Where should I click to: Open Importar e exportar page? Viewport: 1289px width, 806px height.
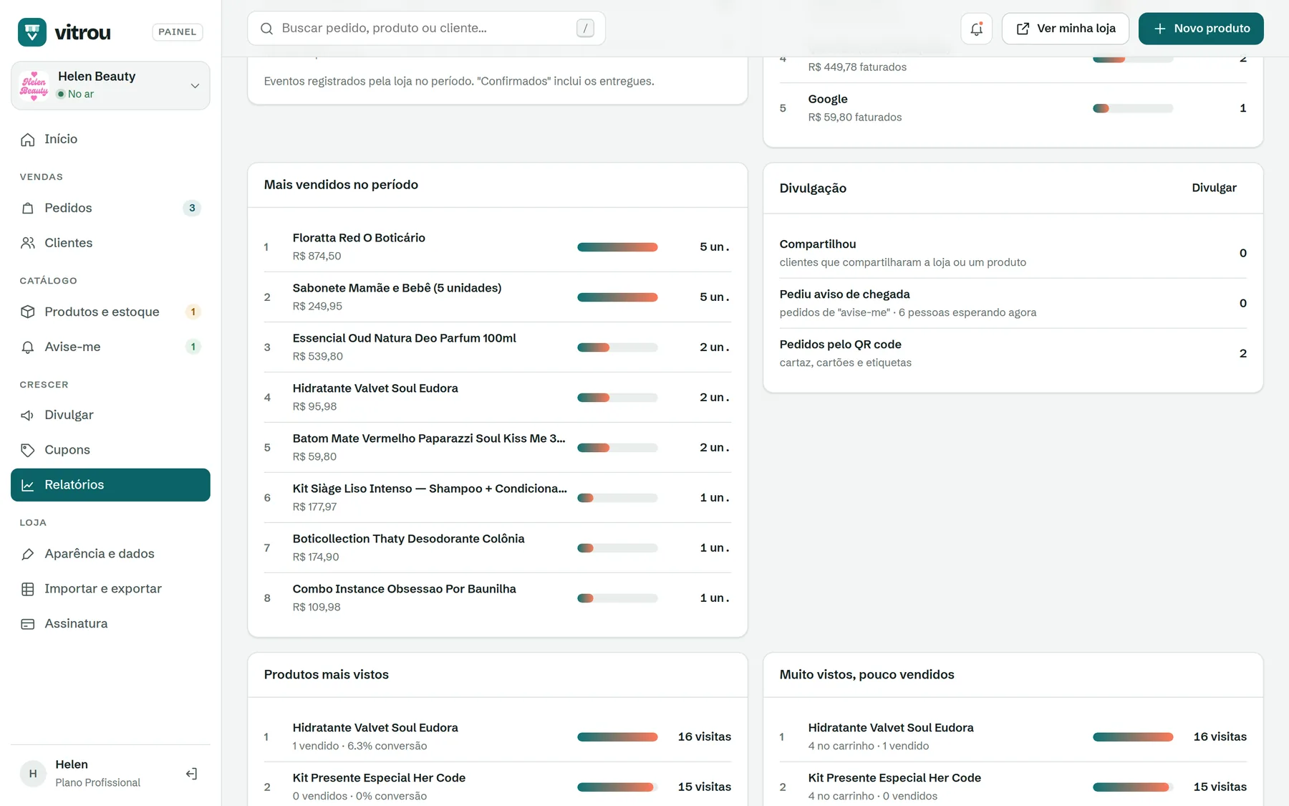pos(110,589)
